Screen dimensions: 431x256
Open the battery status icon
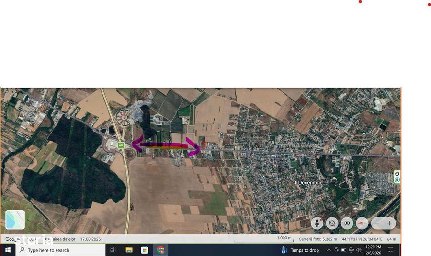click(343, 250)
